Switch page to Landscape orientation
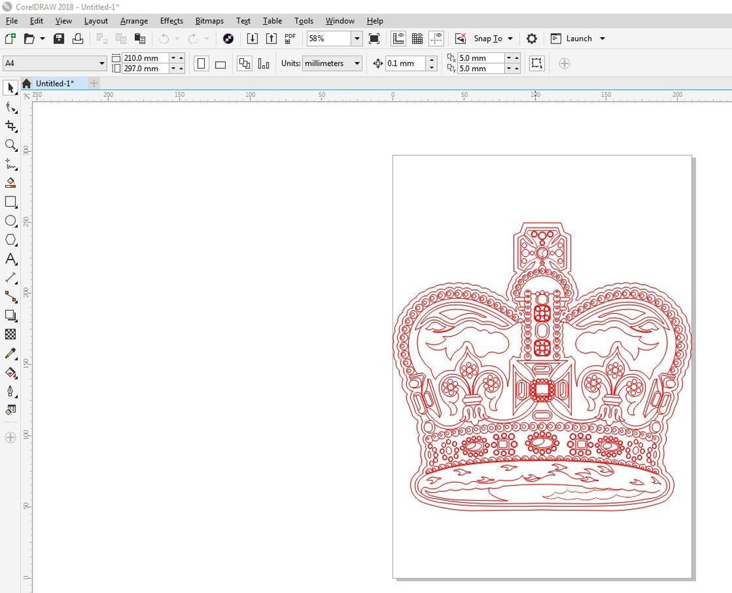This screenshot has width=732, height=593. (220, 63)
